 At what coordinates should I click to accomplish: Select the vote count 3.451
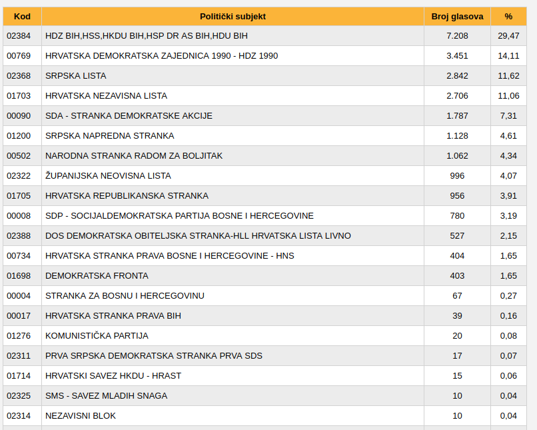coord(457,56)
